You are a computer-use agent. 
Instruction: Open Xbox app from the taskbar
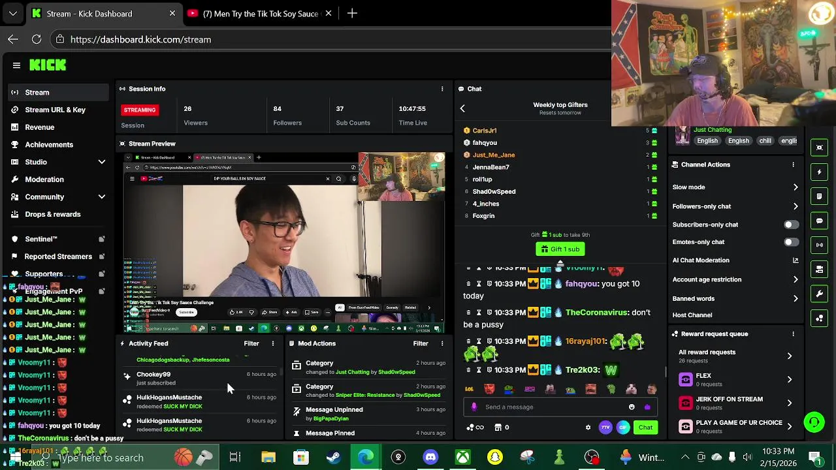462,457
